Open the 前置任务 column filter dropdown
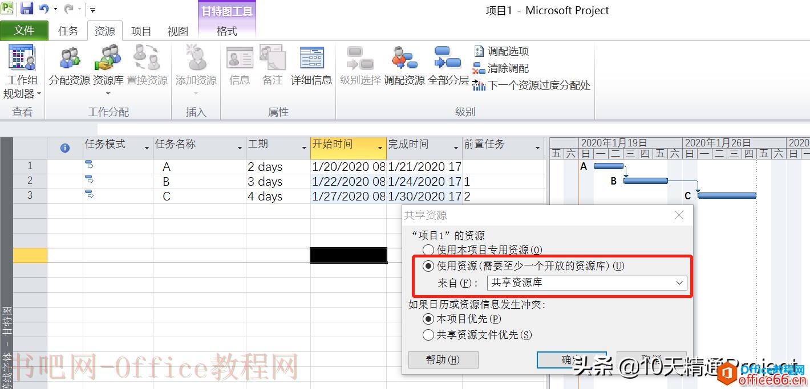This screenshot has width=810, height=389. 538,148
